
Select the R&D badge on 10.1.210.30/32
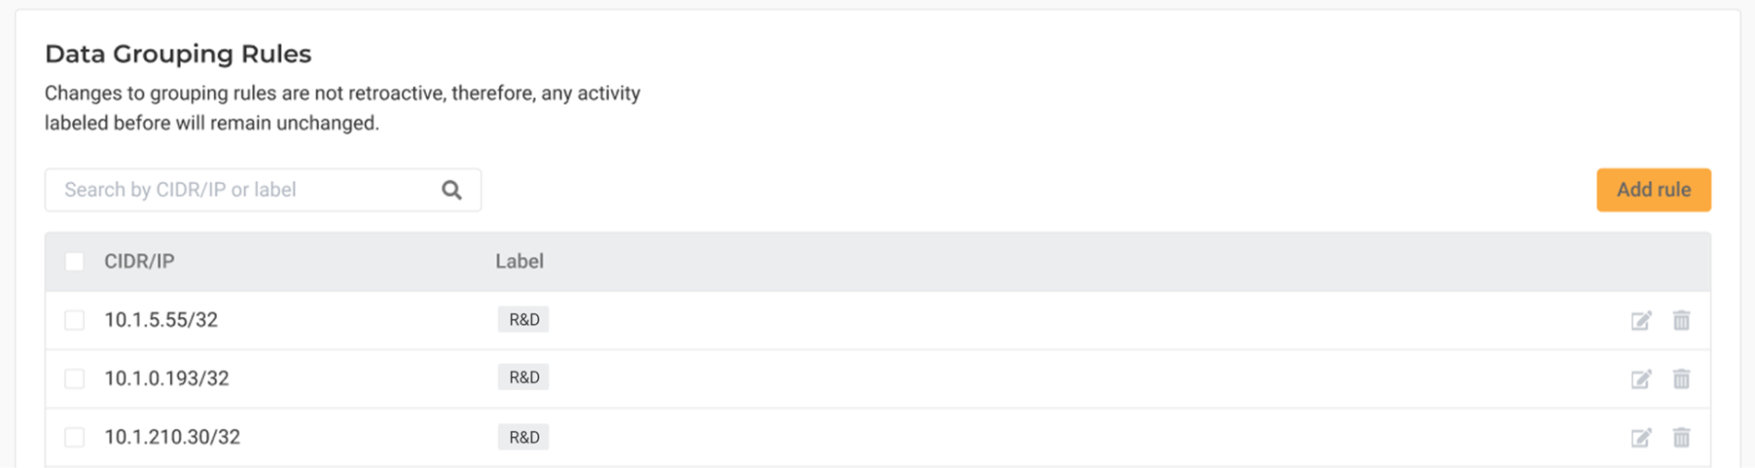tap(523, 437)
